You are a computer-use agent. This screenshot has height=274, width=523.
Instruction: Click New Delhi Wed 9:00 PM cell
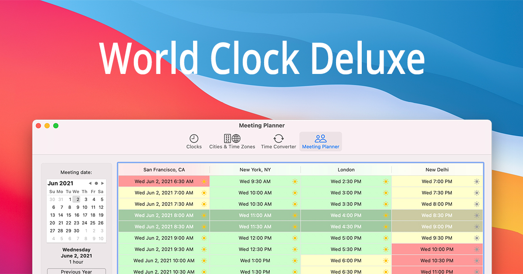point(437,227)
